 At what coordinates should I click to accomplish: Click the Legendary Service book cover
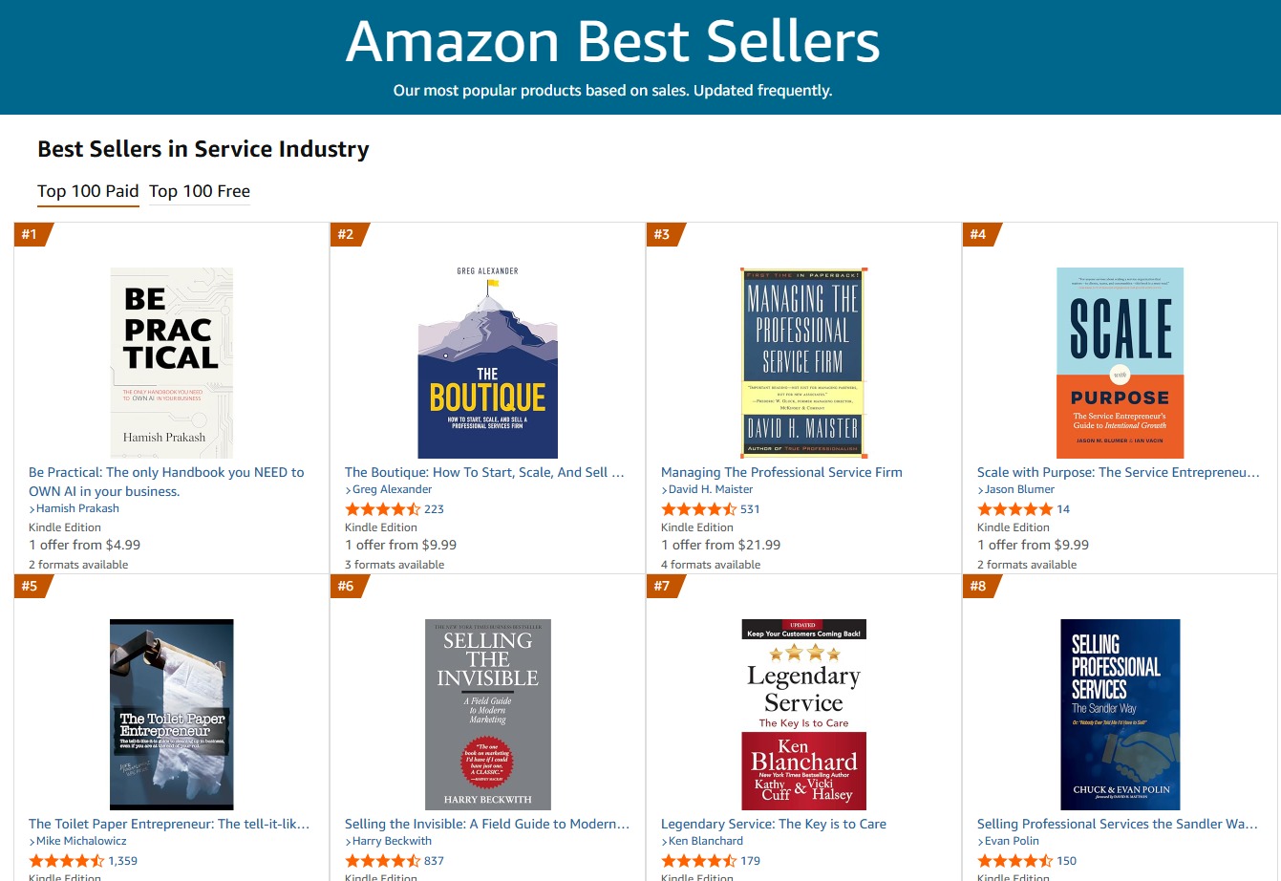click(803, 714)
